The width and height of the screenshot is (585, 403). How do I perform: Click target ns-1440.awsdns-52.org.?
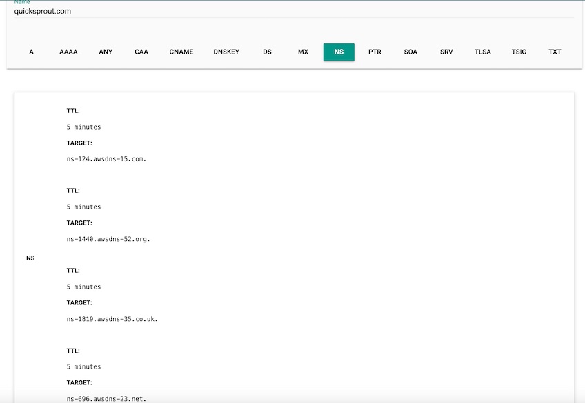(108, 239)
